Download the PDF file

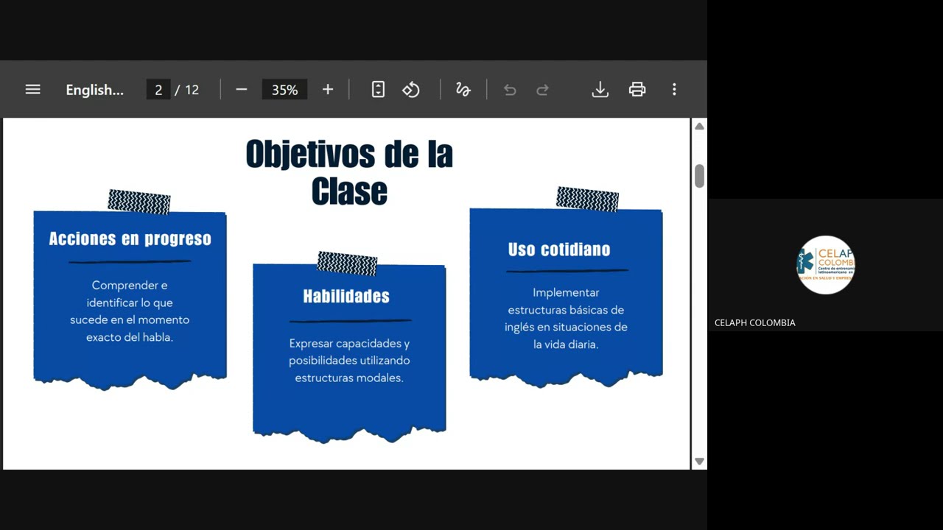pos(600,89)
